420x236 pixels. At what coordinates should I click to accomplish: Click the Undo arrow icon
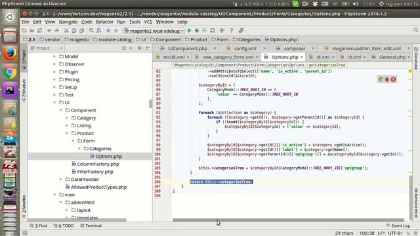coord(49,31)
